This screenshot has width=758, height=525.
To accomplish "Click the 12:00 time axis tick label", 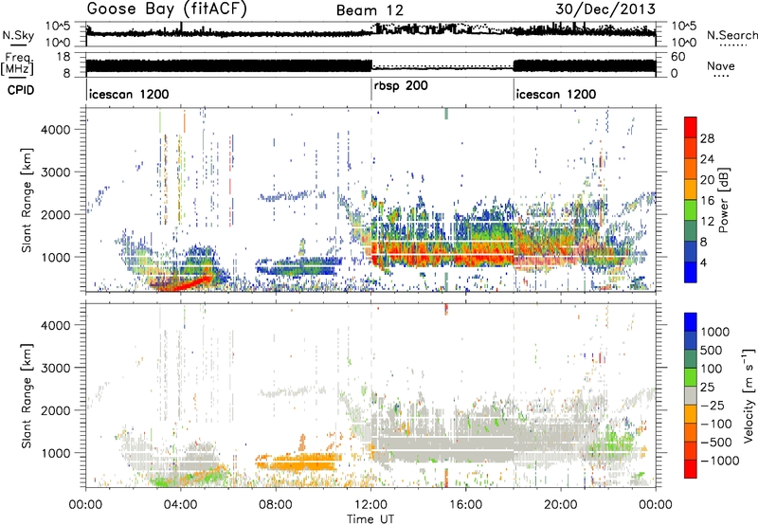I will click(x=370, y=505).
